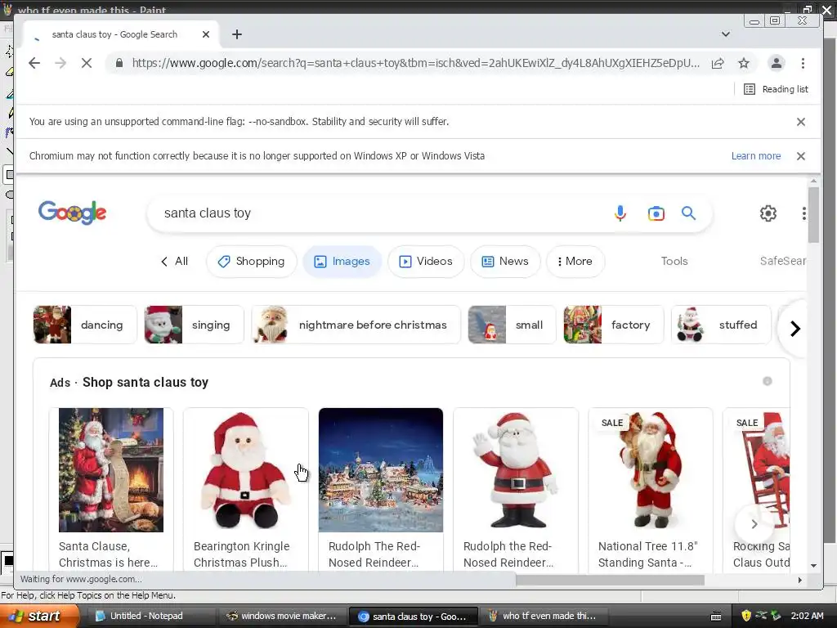The width and height of the screenshot is (837, 628).
Task: Open Google quick settings gear
Action: pos(768,213)
